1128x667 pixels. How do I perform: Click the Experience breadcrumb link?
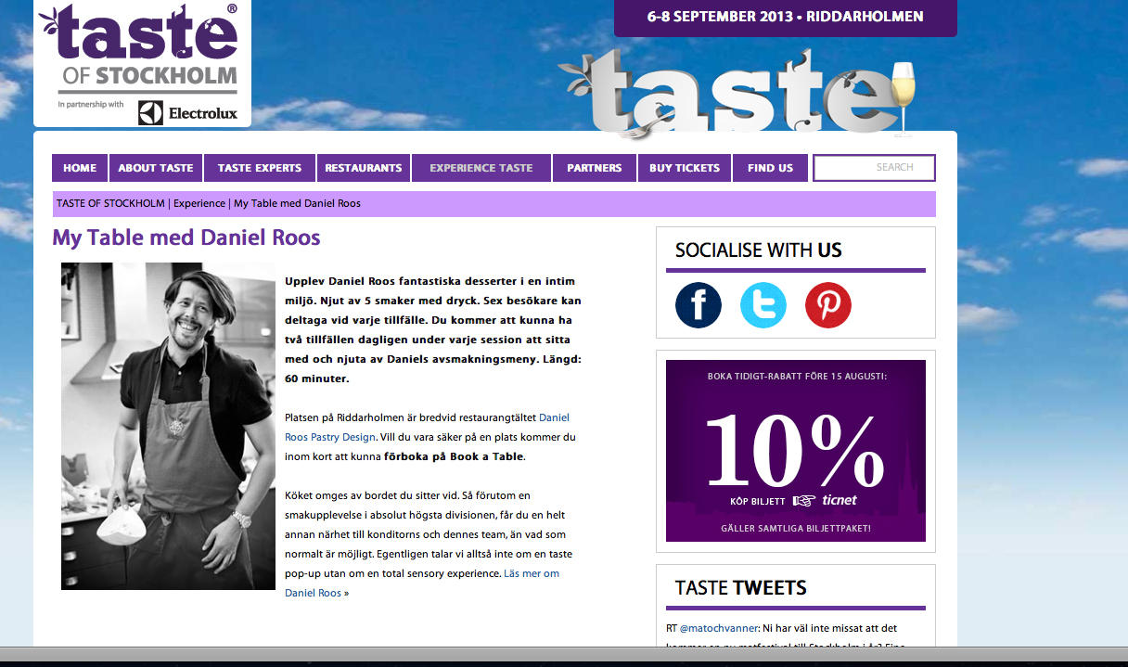tap(199, 203)
